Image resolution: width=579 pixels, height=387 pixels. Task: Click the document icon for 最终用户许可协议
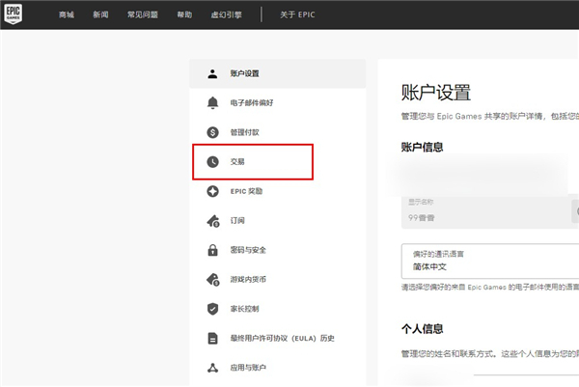pyautogui.click(x=212, y=339)
